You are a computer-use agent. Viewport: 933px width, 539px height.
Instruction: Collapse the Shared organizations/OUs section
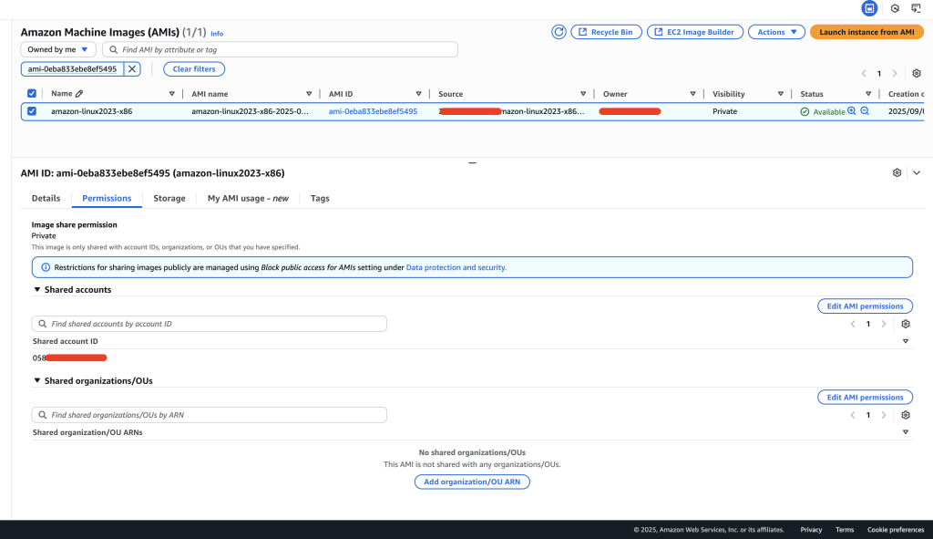click(36, 380)
